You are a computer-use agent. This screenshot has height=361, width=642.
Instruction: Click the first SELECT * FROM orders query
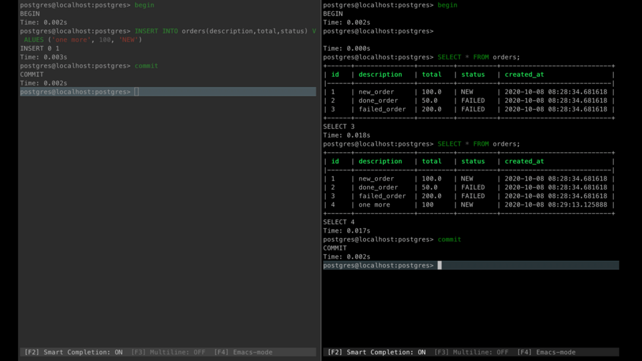(x=479, y=57)
